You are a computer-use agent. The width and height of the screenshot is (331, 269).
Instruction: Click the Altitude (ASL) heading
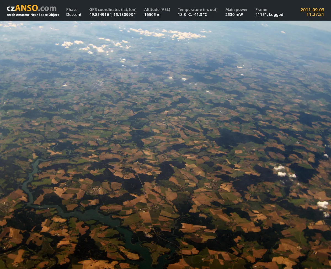point(157,10)
